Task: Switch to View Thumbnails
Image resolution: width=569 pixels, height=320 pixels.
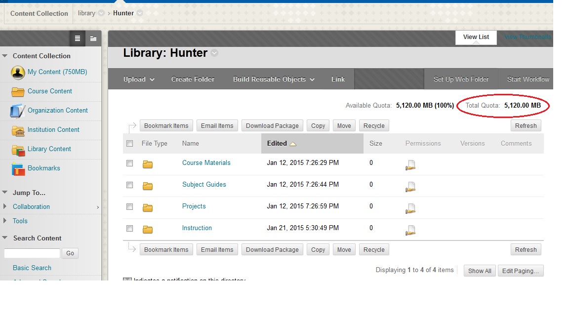Action: tap(527, 37)
